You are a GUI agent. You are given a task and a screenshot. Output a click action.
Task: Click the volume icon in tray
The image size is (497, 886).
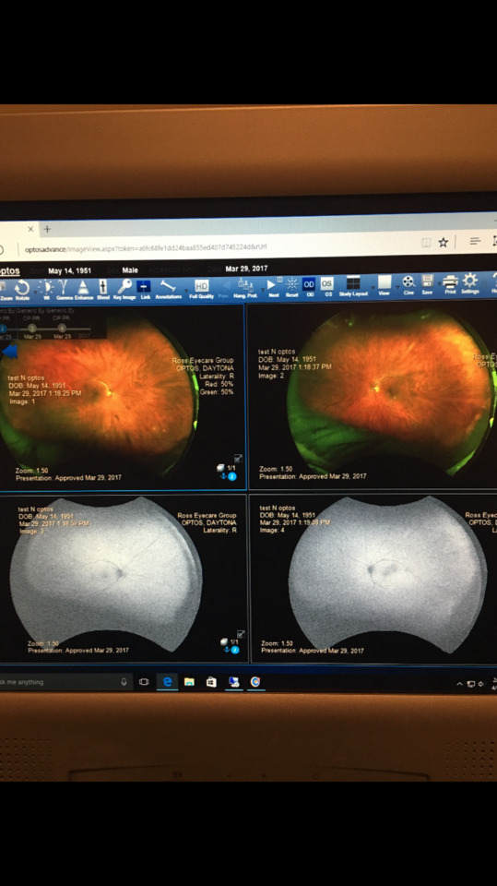pos(481,684)
